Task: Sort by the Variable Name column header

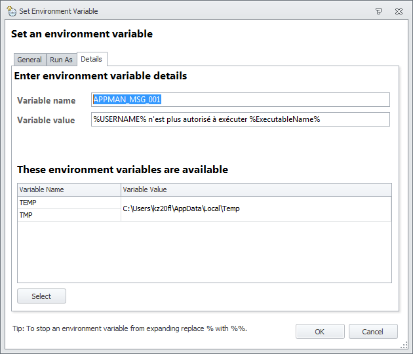Action: coord(69,189)
